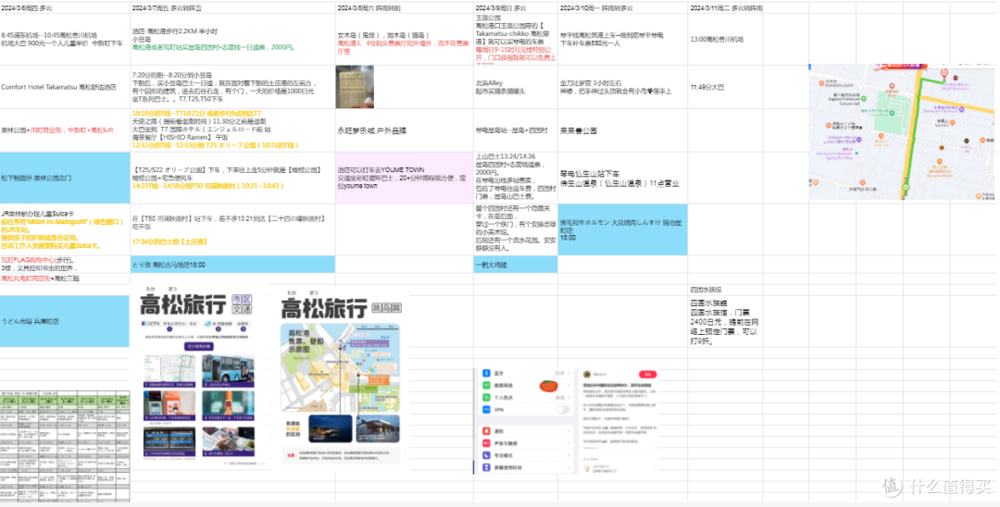The image size is (1000, 507).
Task: Select header cell 2024/3/10周一 阵雨转多云
Action: point(622,7)
